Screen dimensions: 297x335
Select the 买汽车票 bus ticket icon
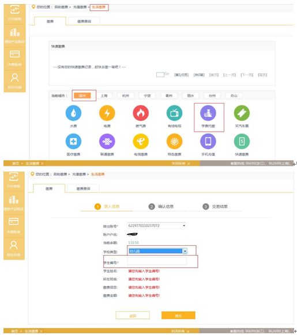point(242,113)
